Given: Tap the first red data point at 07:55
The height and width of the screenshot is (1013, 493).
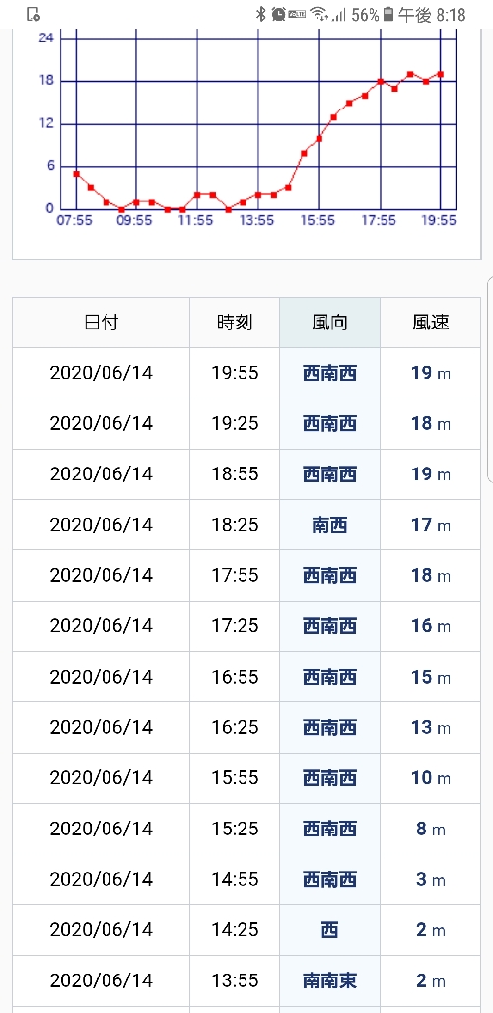Looking at the screenshot, I should (x=76, y=174).
